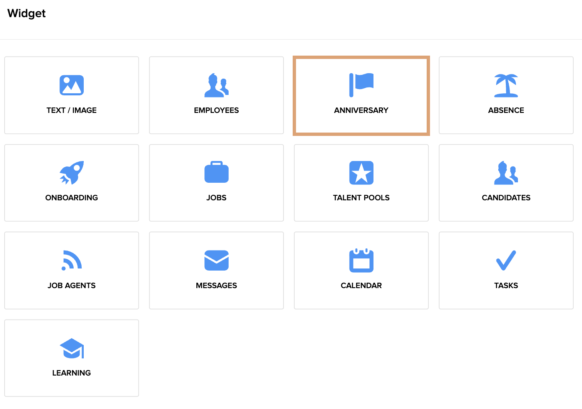Choose the LEARNING widget label

[x=72, y=373]
